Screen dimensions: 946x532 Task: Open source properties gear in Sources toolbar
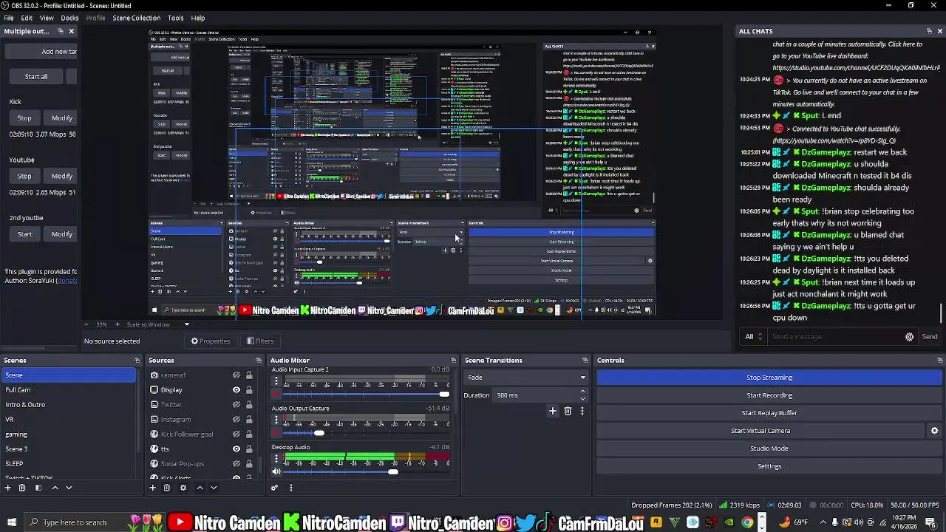[x=183, y=488]
